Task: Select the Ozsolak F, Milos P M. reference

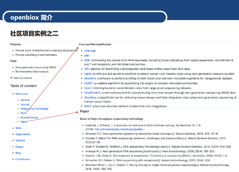Action: point(156,140)
